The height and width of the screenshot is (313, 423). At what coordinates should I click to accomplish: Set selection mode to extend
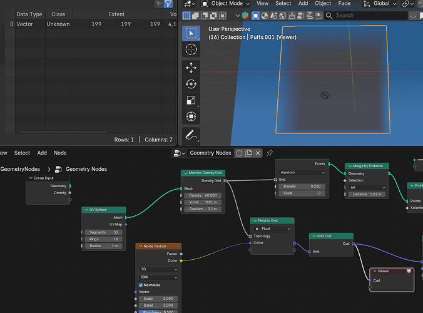click(195, 16)
